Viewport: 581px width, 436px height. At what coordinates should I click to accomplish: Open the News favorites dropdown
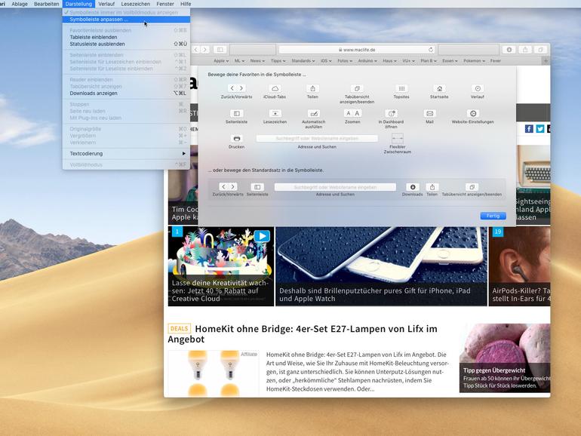click(x=257, y=61)
